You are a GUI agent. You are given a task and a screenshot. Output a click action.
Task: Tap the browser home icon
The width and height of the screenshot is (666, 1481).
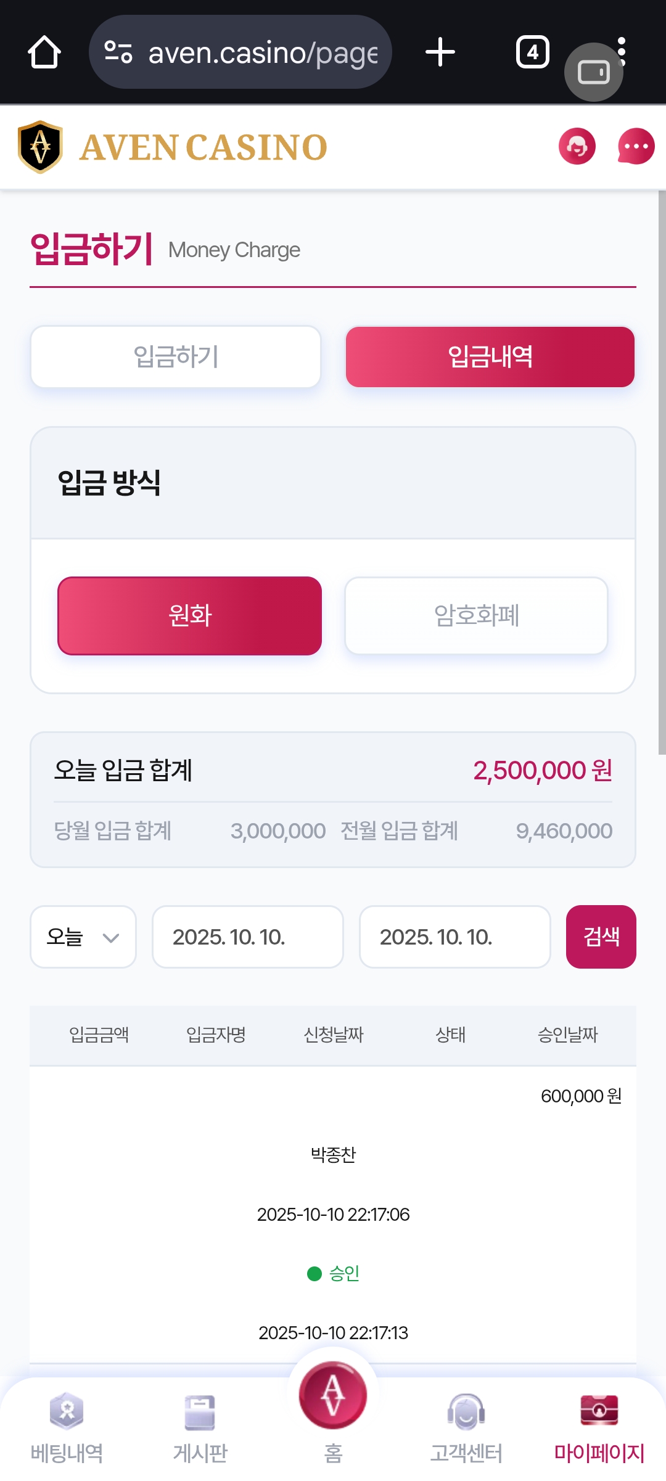point(44,52)
